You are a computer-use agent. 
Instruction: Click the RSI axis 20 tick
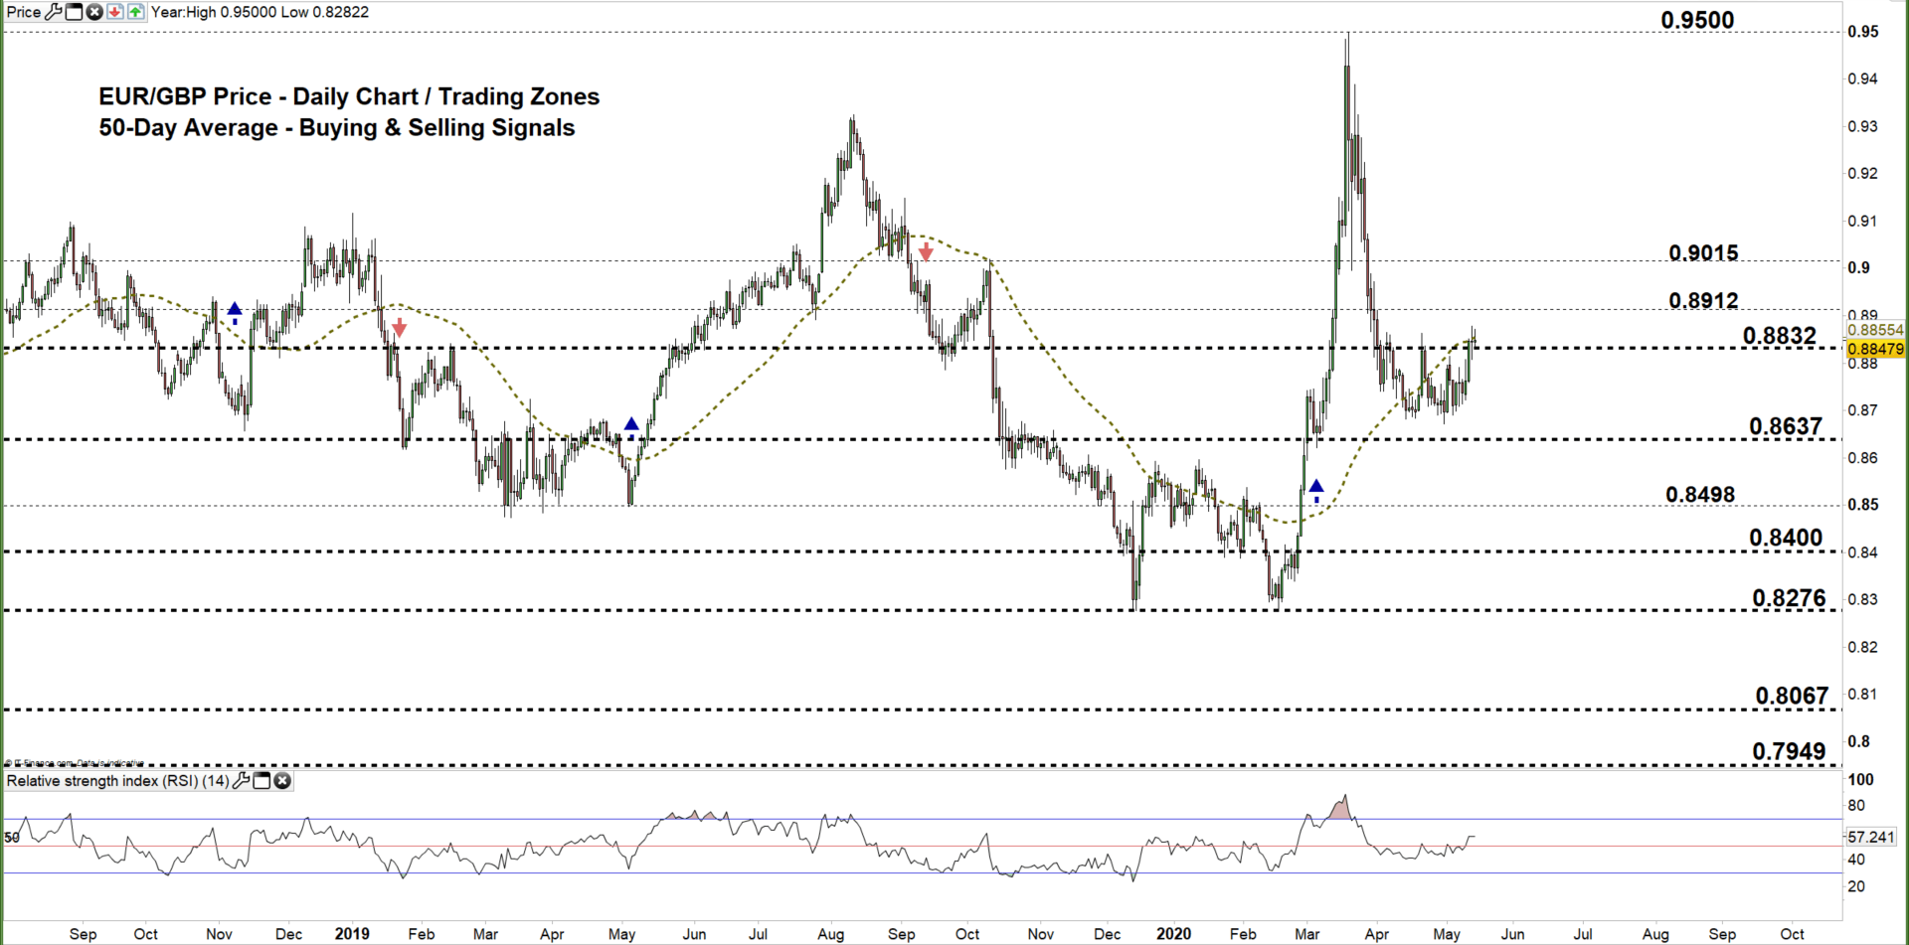(x=1856, y=886)
